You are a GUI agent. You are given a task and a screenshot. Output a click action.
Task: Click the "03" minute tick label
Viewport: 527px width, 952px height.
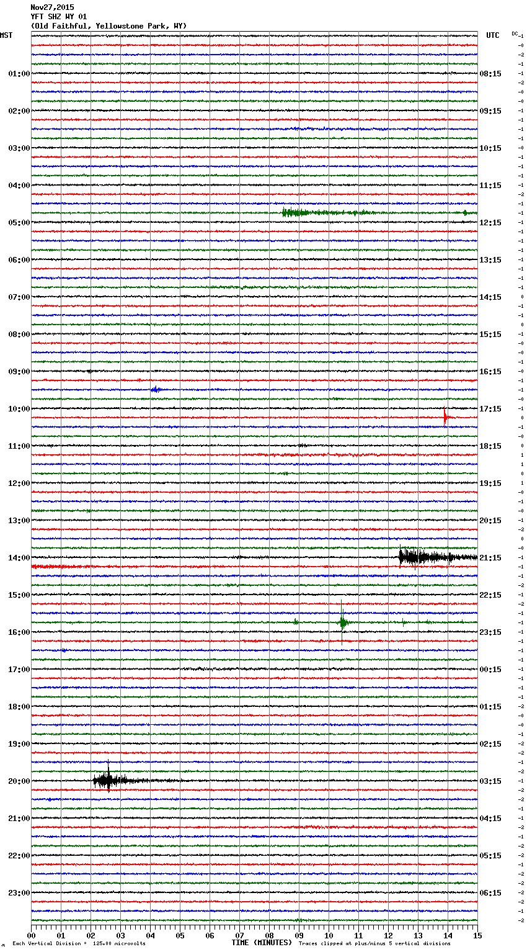(120, 935)
